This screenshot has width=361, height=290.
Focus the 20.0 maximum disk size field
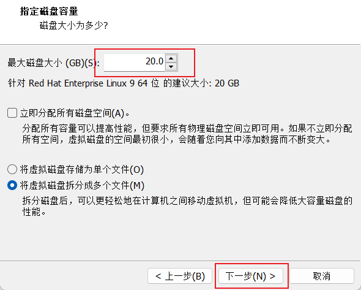point(135,63)
